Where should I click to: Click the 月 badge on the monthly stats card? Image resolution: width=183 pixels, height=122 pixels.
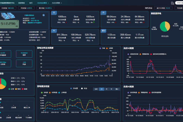tap(103, 13)
